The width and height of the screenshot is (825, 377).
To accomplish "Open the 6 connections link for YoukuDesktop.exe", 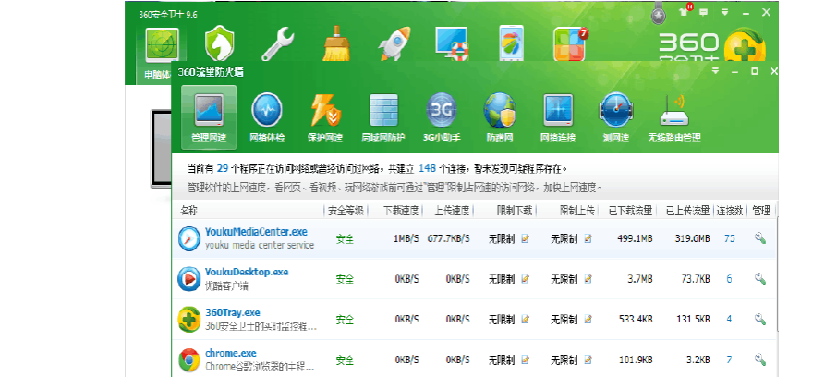I will click(x=729, y=279).
